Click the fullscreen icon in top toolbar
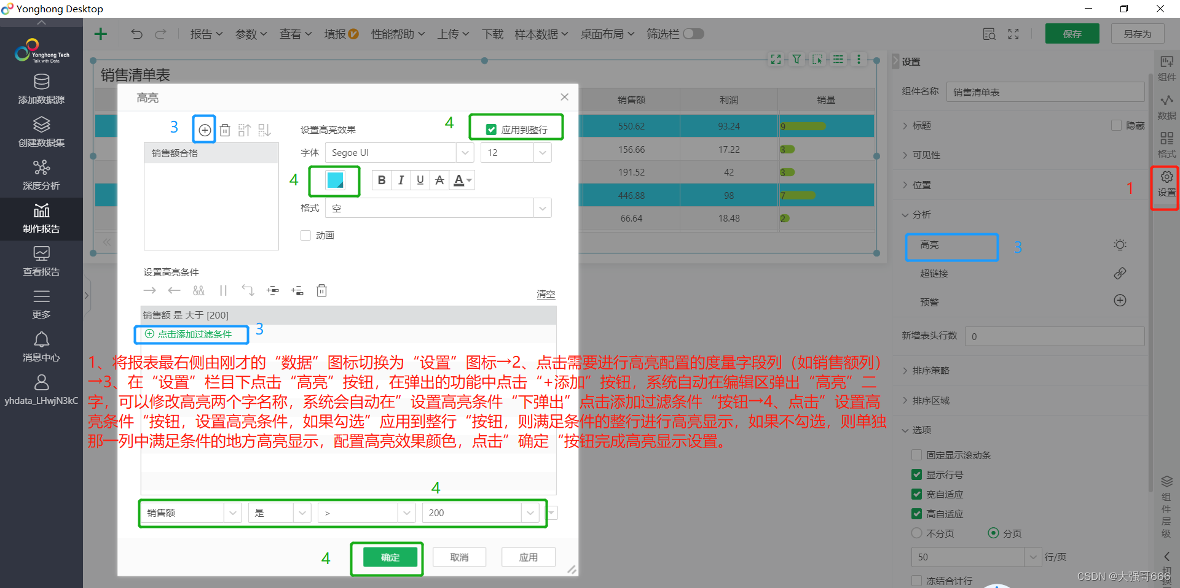Viewport: 1180px width, 588px height. tap(1013, 34)
